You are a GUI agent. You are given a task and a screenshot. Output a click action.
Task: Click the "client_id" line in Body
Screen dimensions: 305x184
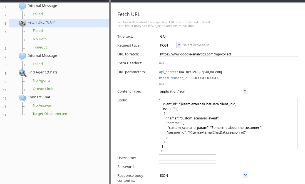click(x=199, y=104)
